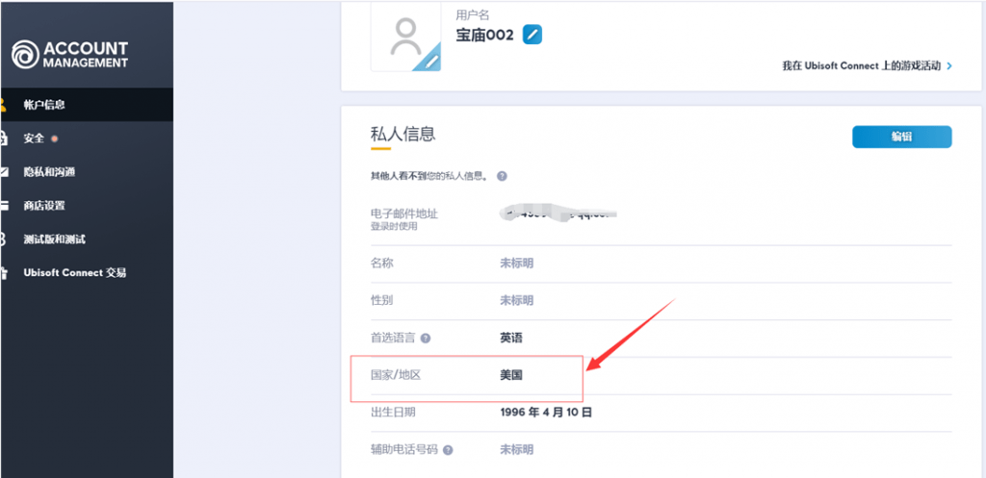986x478 pixels.
Task: Click the 未标明 value for 性别
Action: 516,300
